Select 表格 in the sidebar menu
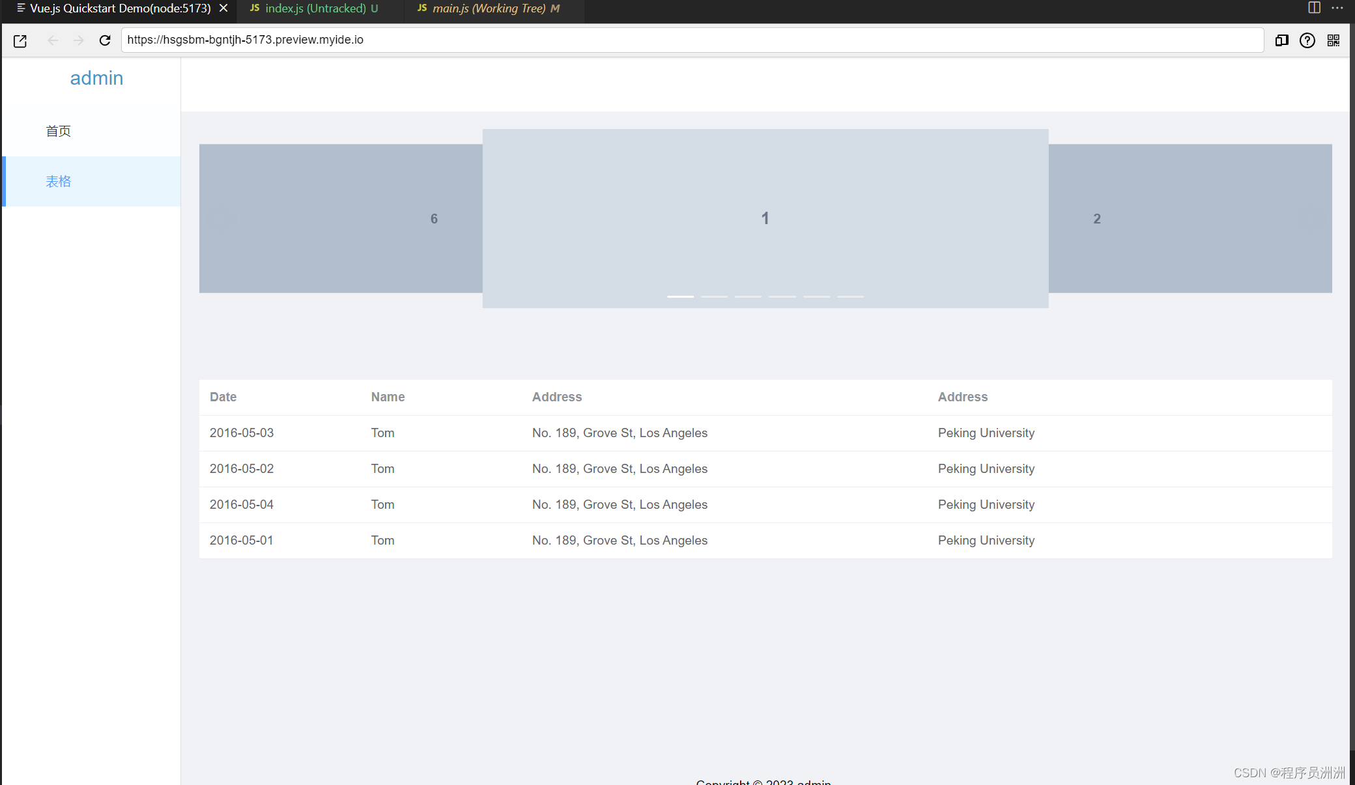 59,181
